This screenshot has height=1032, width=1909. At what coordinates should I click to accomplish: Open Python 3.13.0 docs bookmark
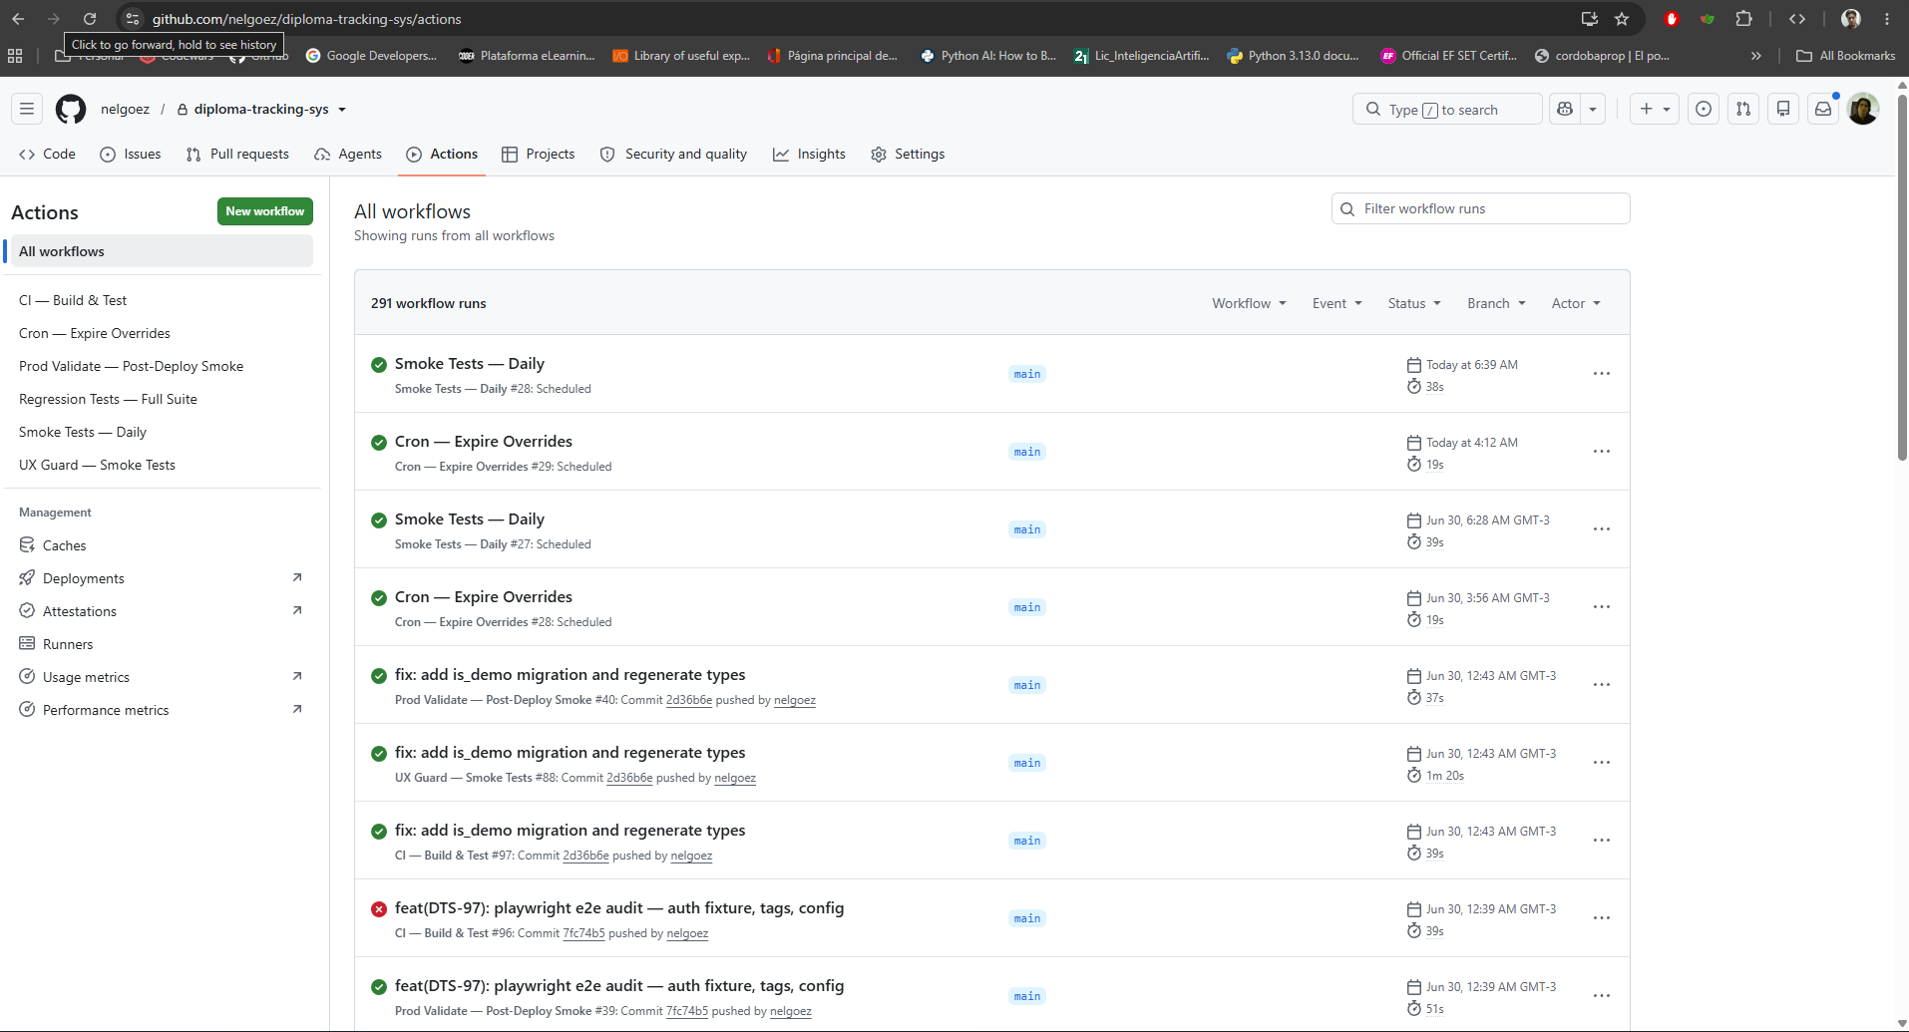click(x=1294, y=56)
